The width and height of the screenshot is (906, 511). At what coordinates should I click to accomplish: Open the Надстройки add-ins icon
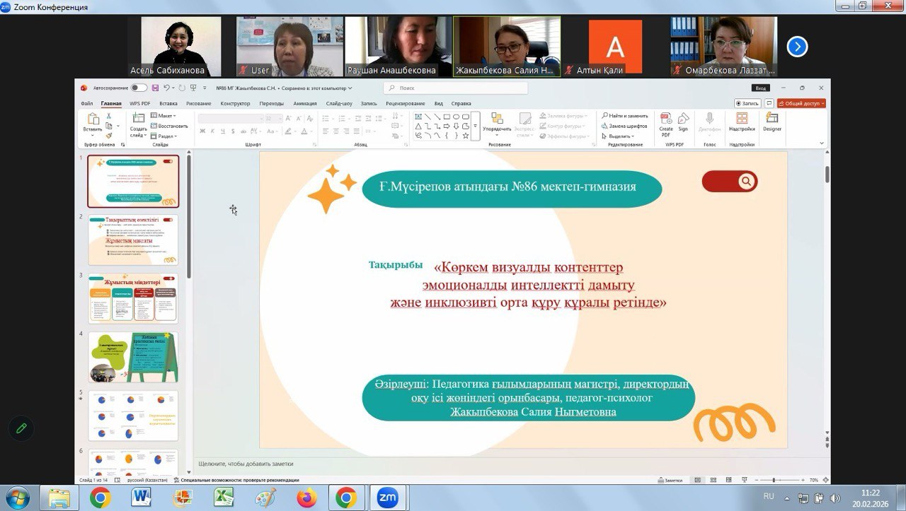click(742, 122)
